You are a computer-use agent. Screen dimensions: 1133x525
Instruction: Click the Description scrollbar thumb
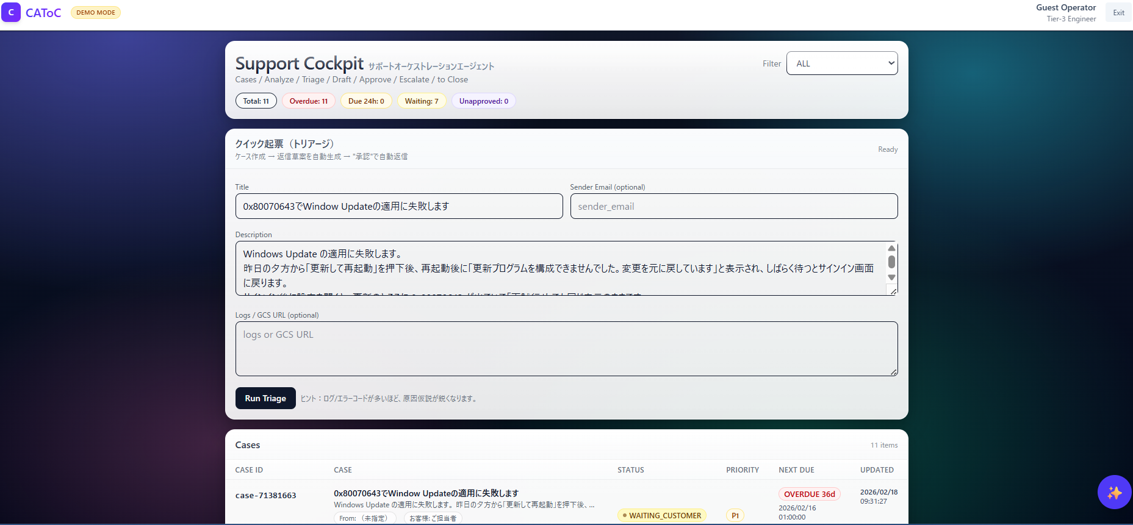(x=891, y=262)
